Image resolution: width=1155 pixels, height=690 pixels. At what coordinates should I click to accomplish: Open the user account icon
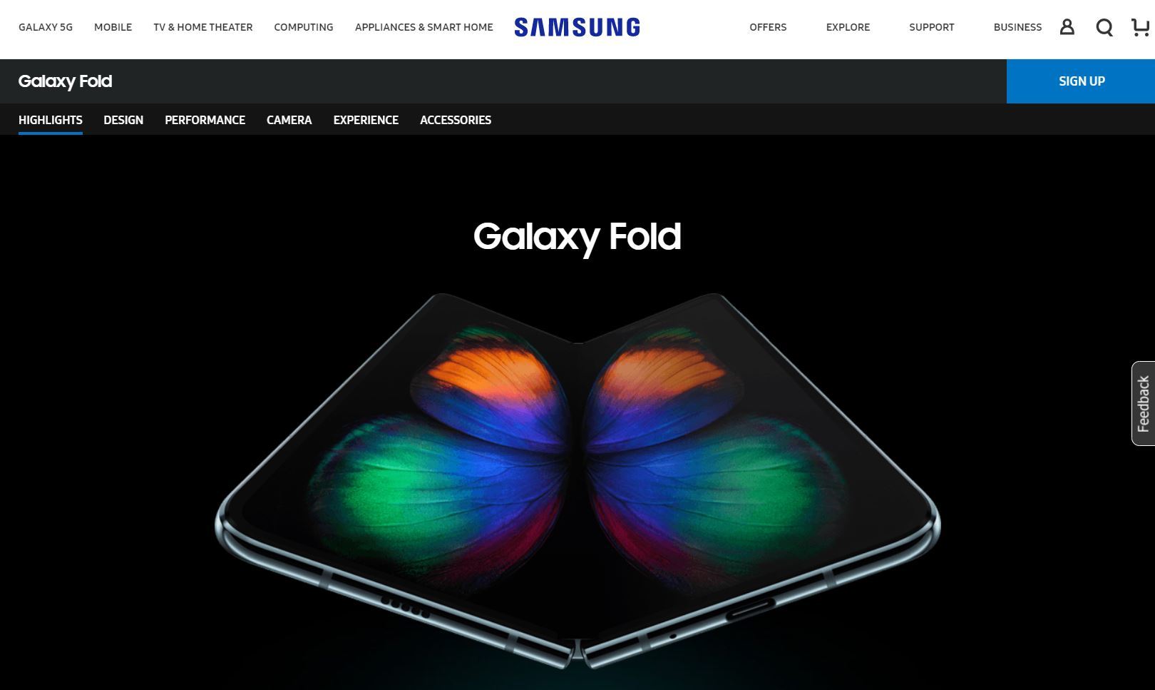point(1067,27)
